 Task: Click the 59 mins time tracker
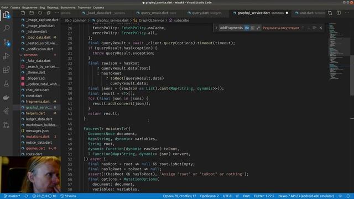point(68,196)
